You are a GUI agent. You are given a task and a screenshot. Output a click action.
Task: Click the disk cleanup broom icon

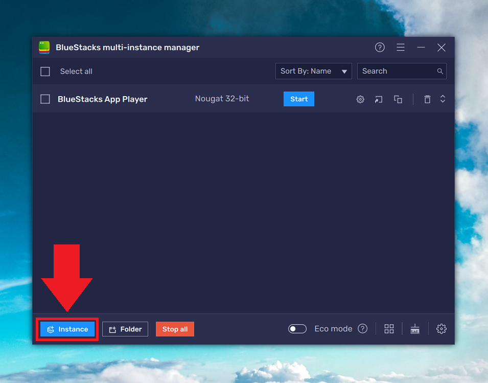(415, 329)
